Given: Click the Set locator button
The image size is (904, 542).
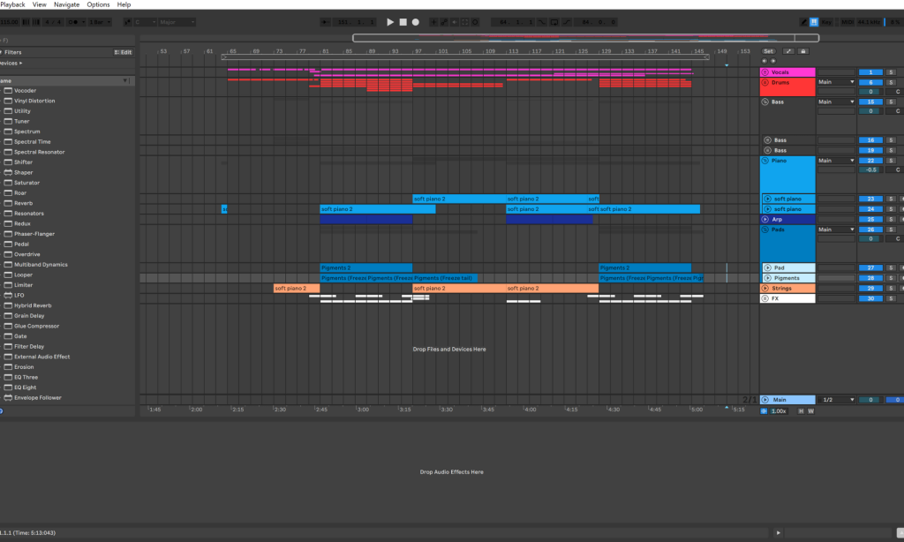Looking at the screenshot, I should click(769, 52).
